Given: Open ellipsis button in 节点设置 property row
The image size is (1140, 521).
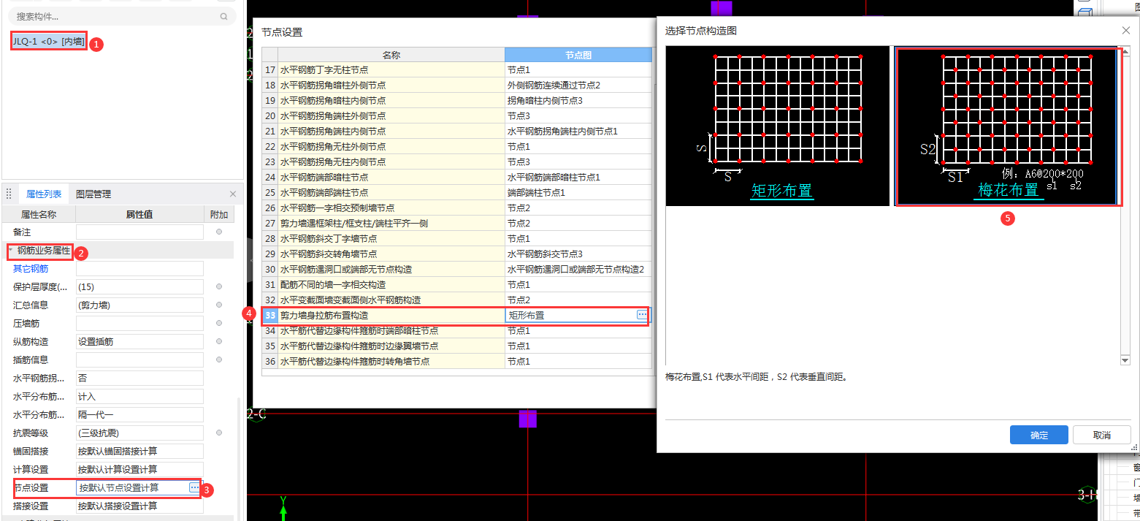Looking at the screenshot, I should pos(194,487).
